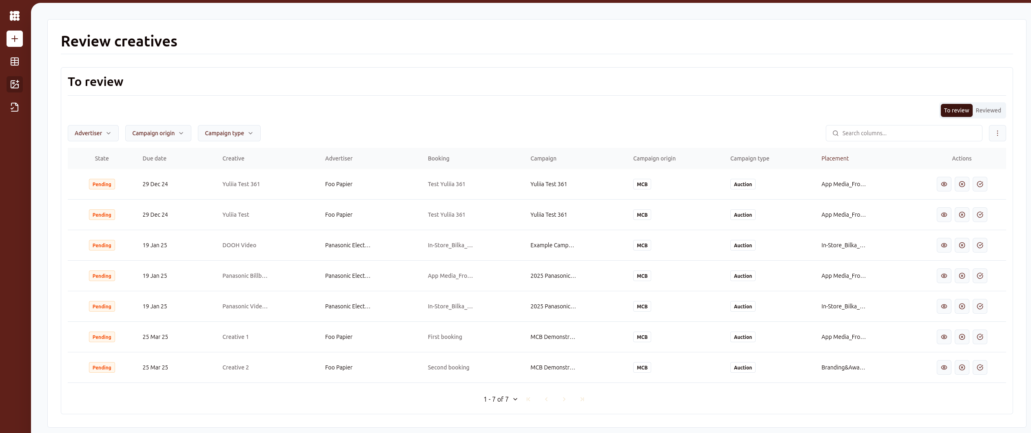Open the document check sidebar icon
This screenshot has height=433, width=1031.
(x=15, y=107)
